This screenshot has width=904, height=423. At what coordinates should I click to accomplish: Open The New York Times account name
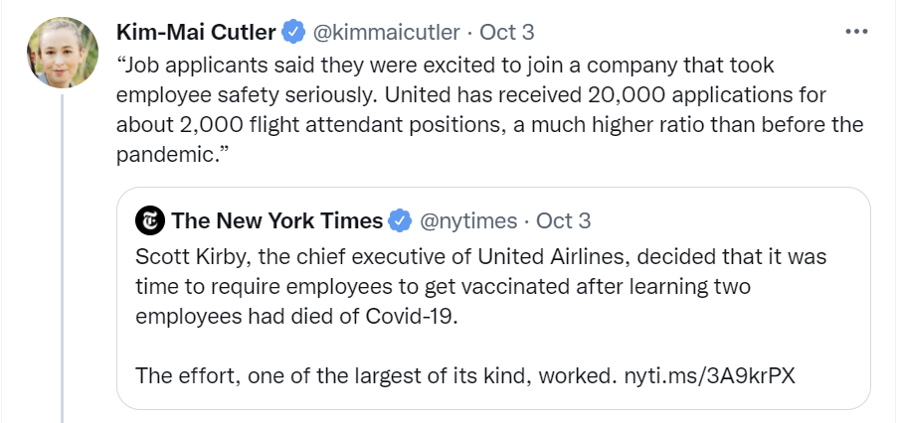pos(276,219)
